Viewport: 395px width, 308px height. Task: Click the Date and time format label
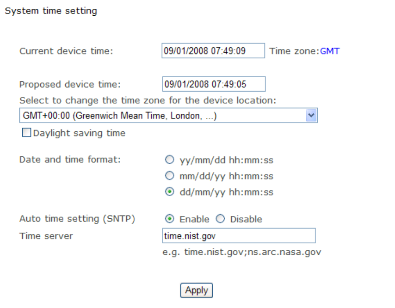(x=70, y=160)
